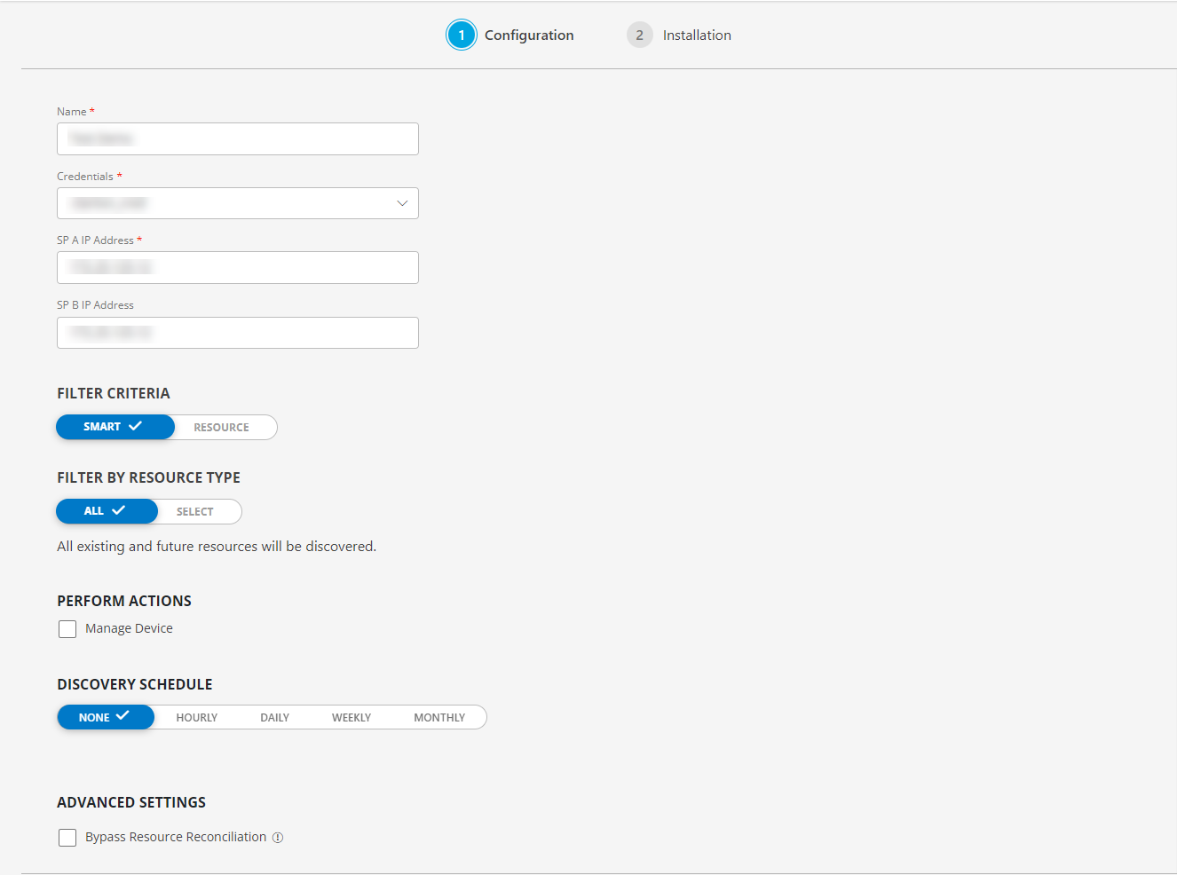
Task: Click the checkmark inside the SMART button
Action: pyautogui.click(x=136, y=427)
